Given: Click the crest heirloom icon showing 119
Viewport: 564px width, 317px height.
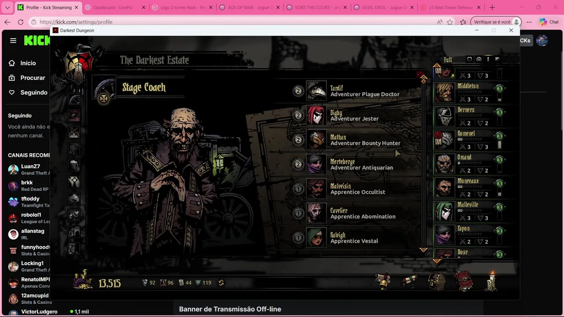Looking at the screenshot, I should pyautogui.click(x=198, y=283).
